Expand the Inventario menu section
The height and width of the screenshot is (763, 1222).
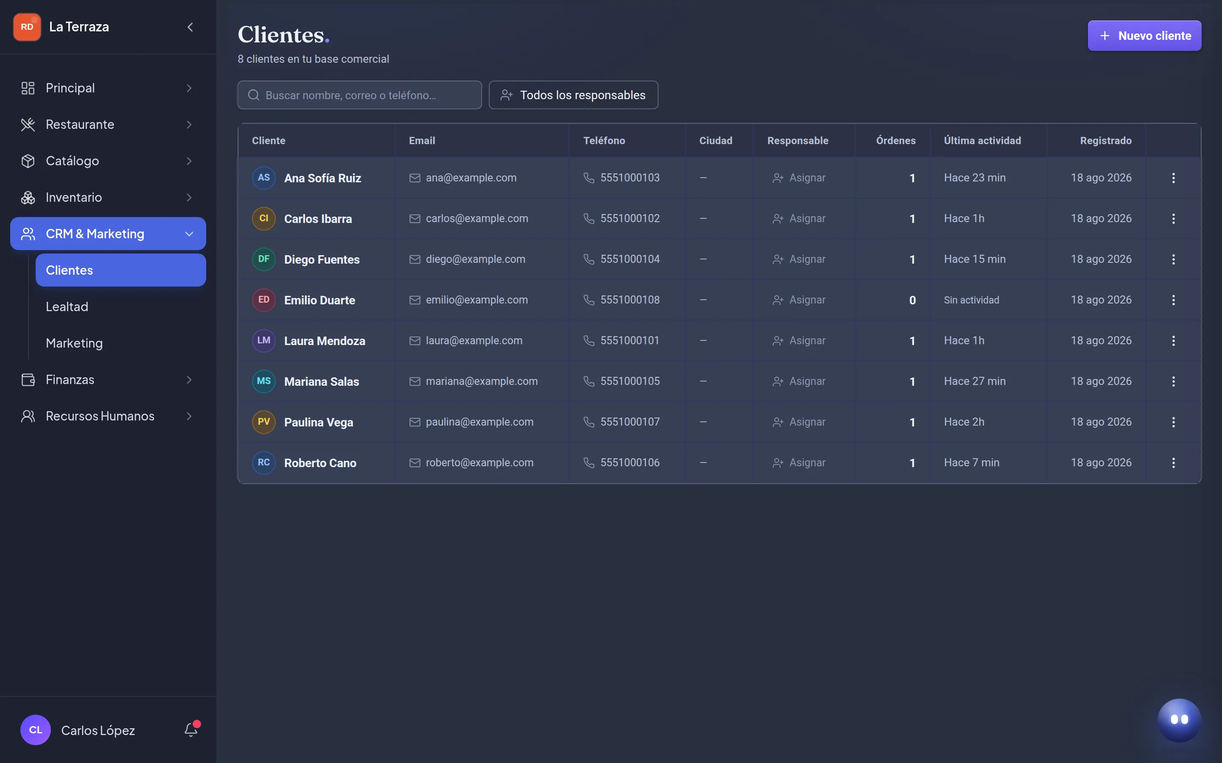108,197
